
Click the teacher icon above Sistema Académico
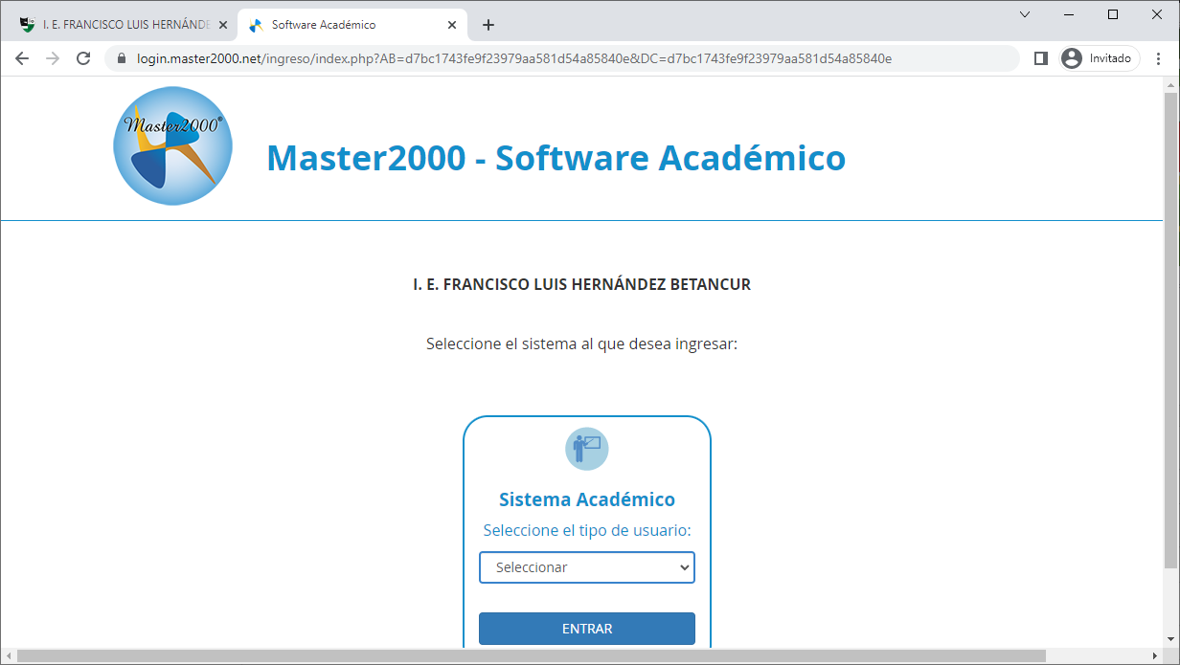click(587, 448)
